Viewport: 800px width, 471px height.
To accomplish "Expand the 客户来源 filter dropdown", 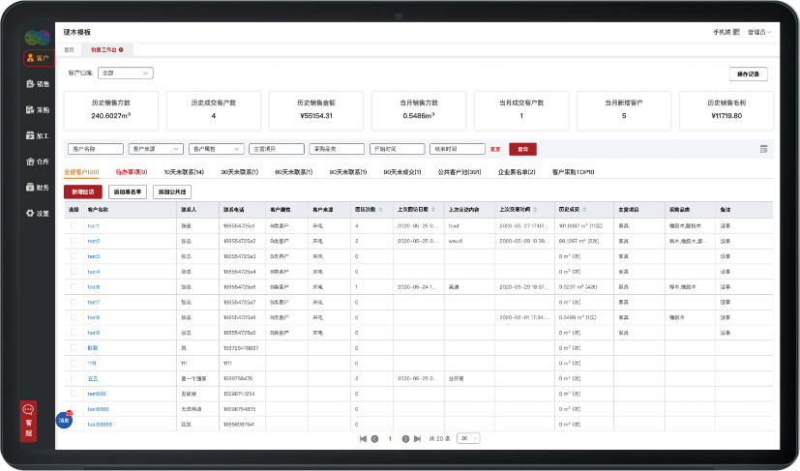I will click(x=156, y=149).
